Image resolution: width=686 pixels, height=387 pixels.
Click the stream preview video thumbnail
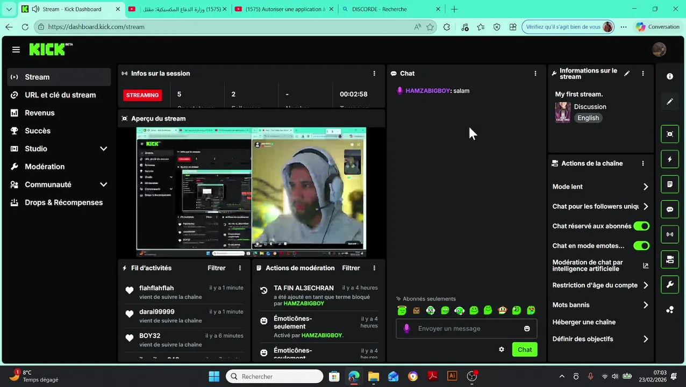click(x=251, y=192)
